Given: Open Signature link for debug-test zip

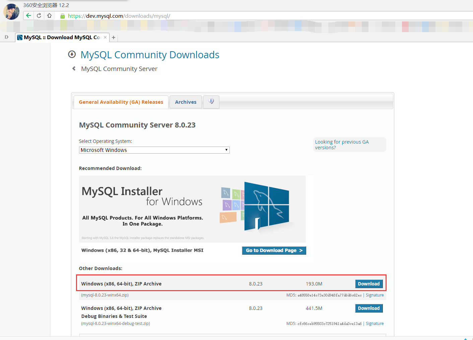Looking at the screenshot, I should (x=375, y=324).
